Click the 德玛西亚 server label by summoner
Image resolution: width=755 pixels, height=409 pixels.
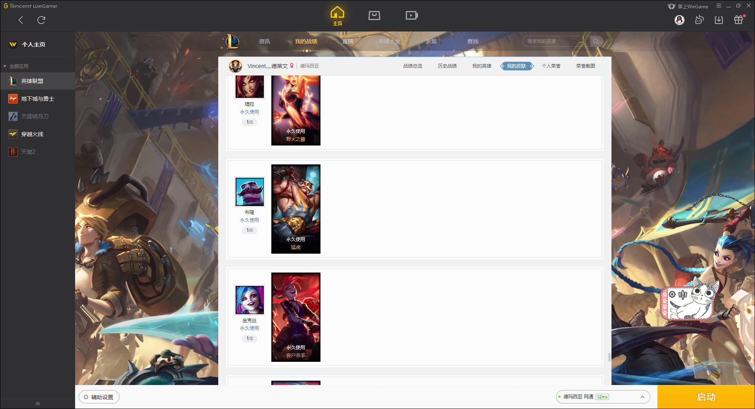309,66
